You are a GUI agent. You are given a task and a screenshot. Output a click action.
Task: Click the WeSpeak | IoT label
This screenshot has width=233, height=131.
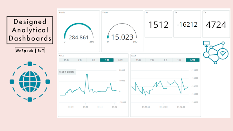30,50
